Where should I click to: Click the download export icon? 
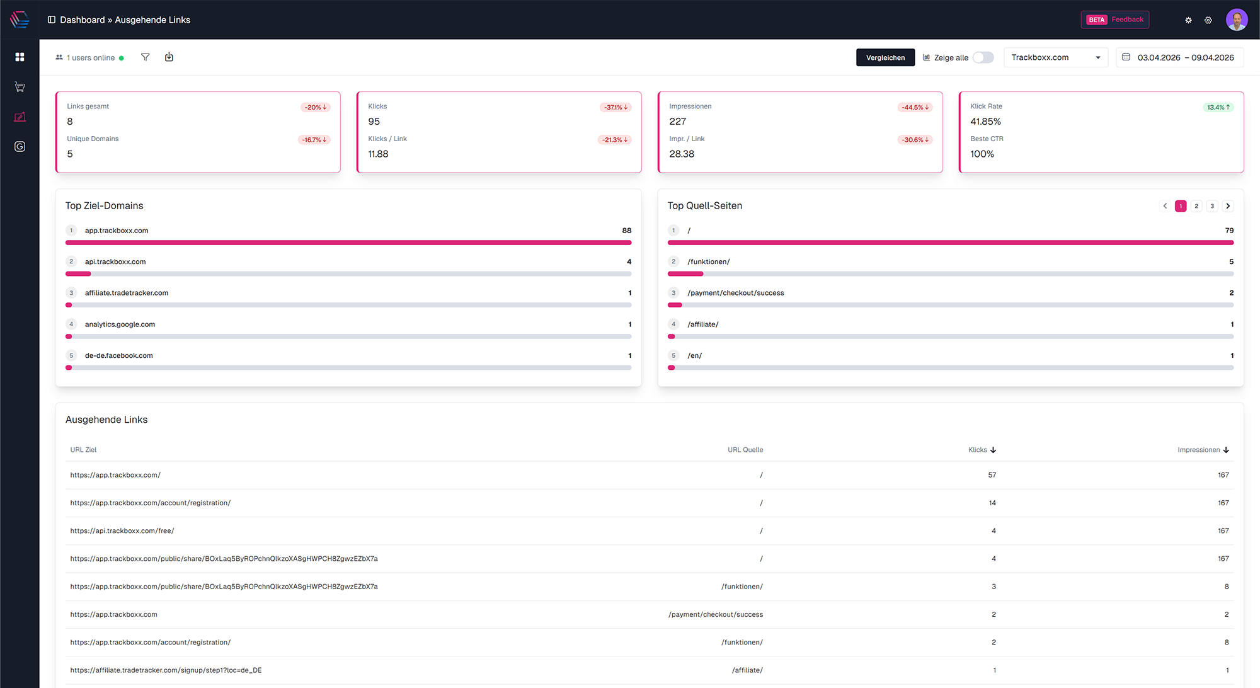pyautogui.click(x=169, y=57)
